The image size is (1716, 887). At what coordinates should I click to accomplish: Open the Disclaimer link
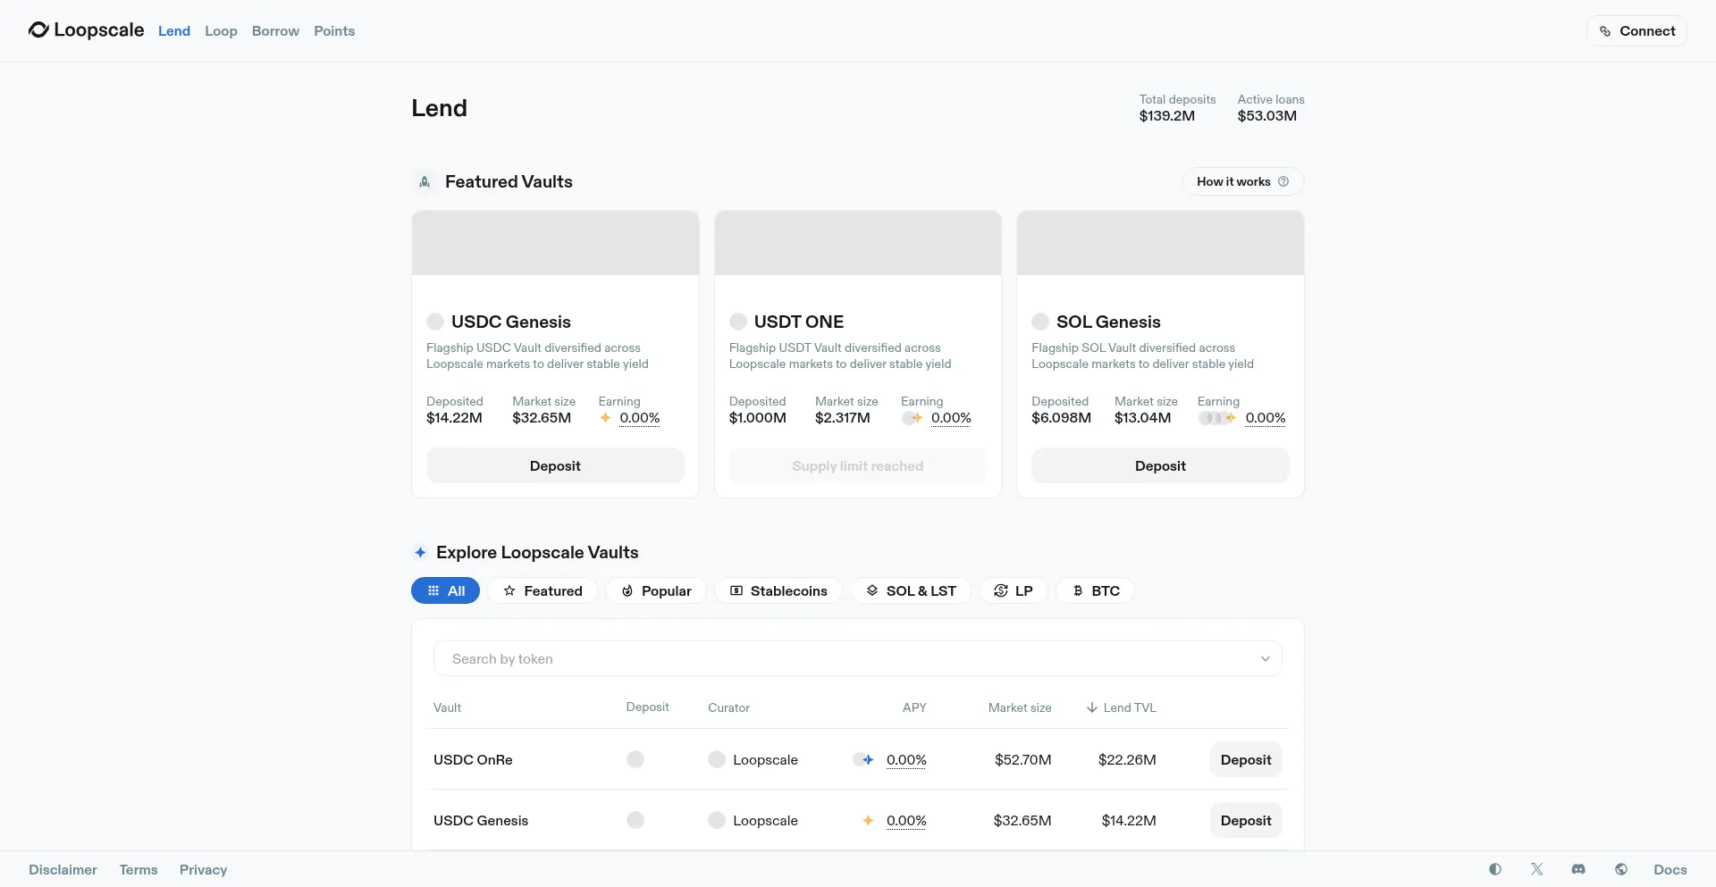[x=63, y=869]
